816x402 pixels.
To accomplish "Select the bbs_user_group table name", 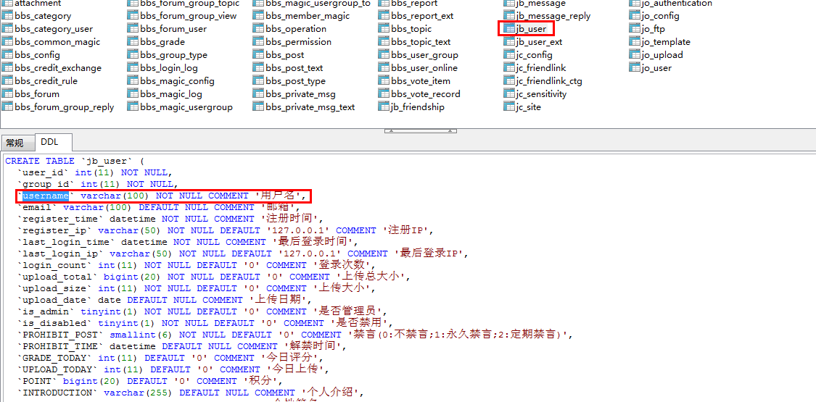I will click(x=424, y=55).
